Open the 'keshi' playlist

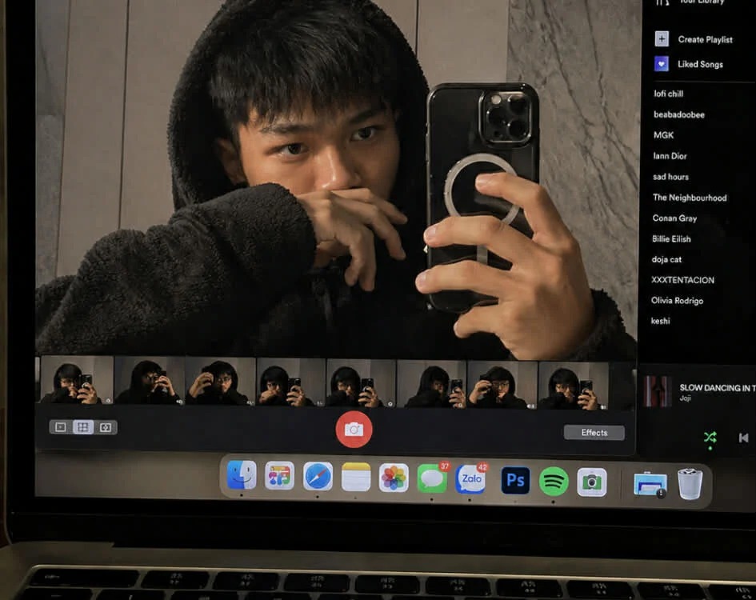click(660, 321)
